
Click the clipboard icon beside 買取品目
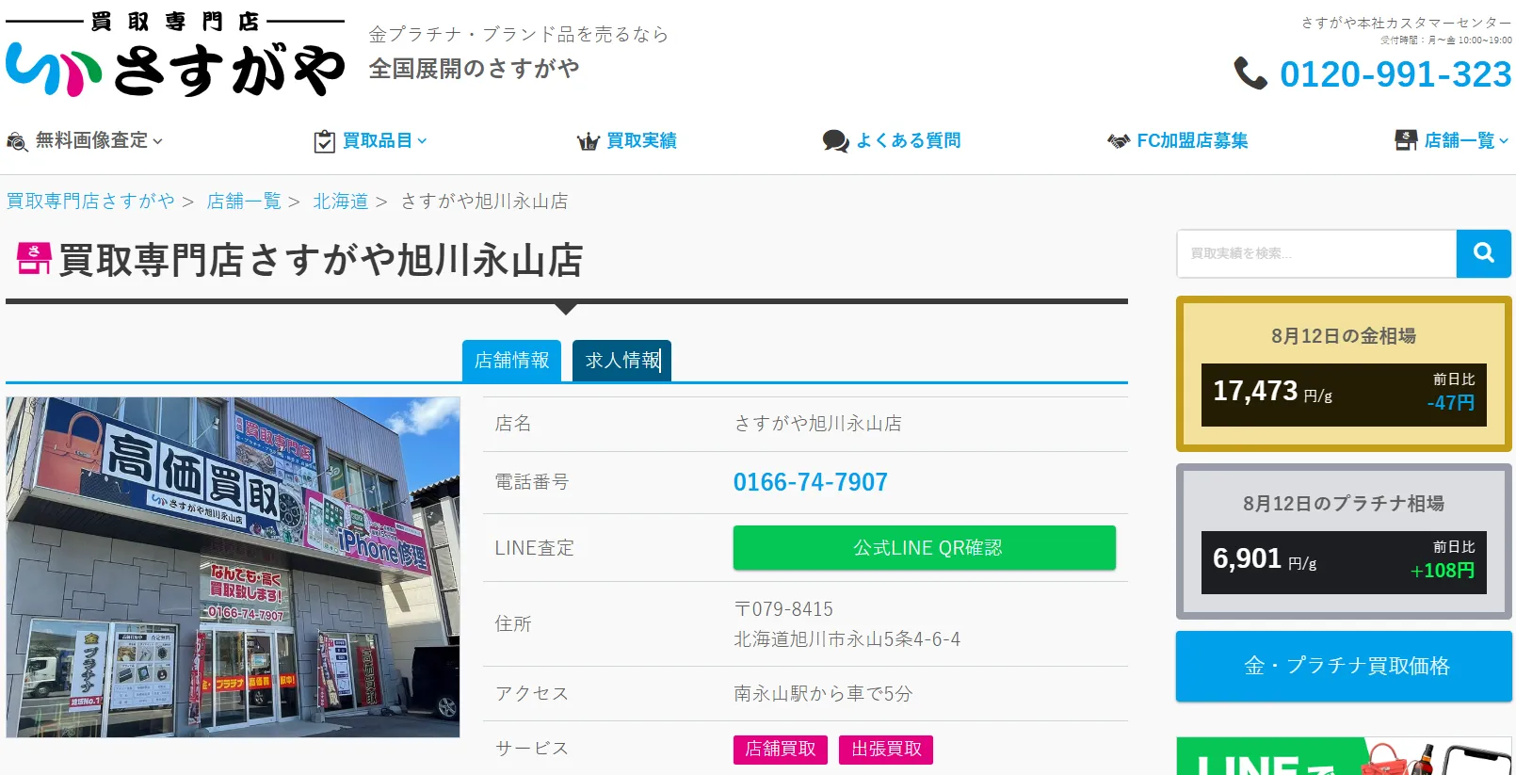324,141
